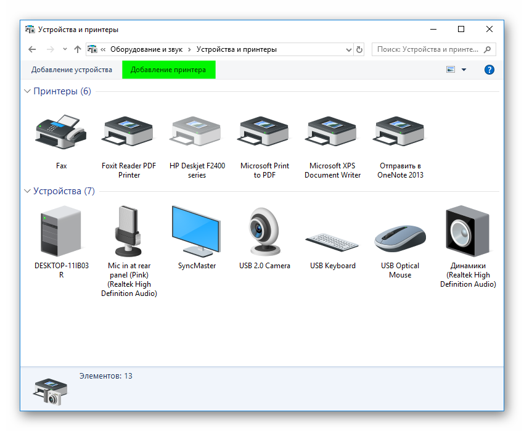Select the SyncMaster monitor device
Viewport: 524px width, 431px height.
click(197, 231)
